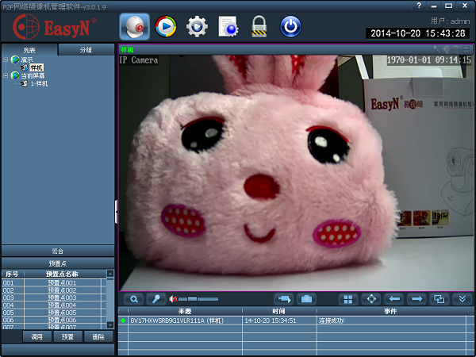Open the settings gear icon

(x=197, y=27)
